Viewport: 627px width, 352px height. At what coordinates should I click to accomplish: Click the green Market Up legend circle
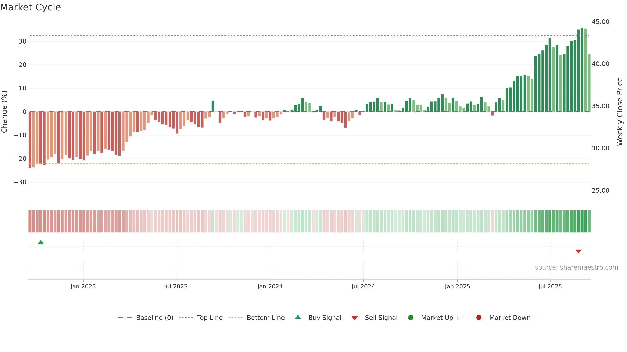point(411,318)
